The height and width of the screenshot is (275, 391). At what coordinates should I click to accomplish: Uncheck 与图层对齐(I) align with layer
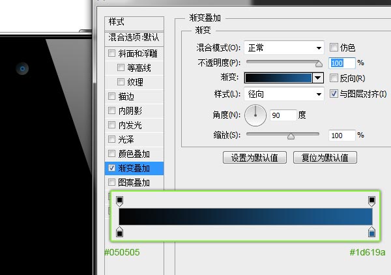coord(334,94)
